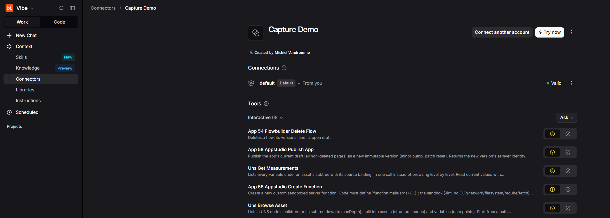Click the Scheduled clock icon

tap(9, 112)
